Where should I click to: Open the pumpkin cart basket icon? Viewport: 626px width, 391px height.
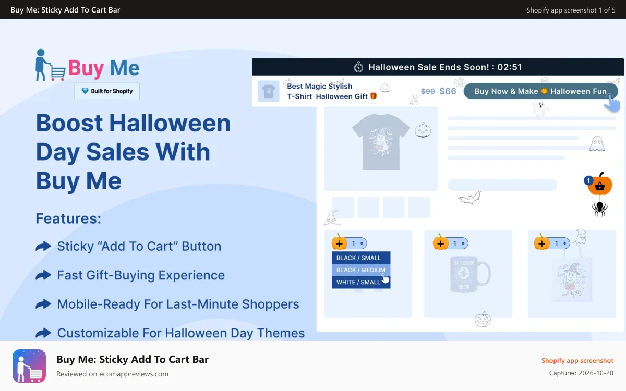[600, 185]
